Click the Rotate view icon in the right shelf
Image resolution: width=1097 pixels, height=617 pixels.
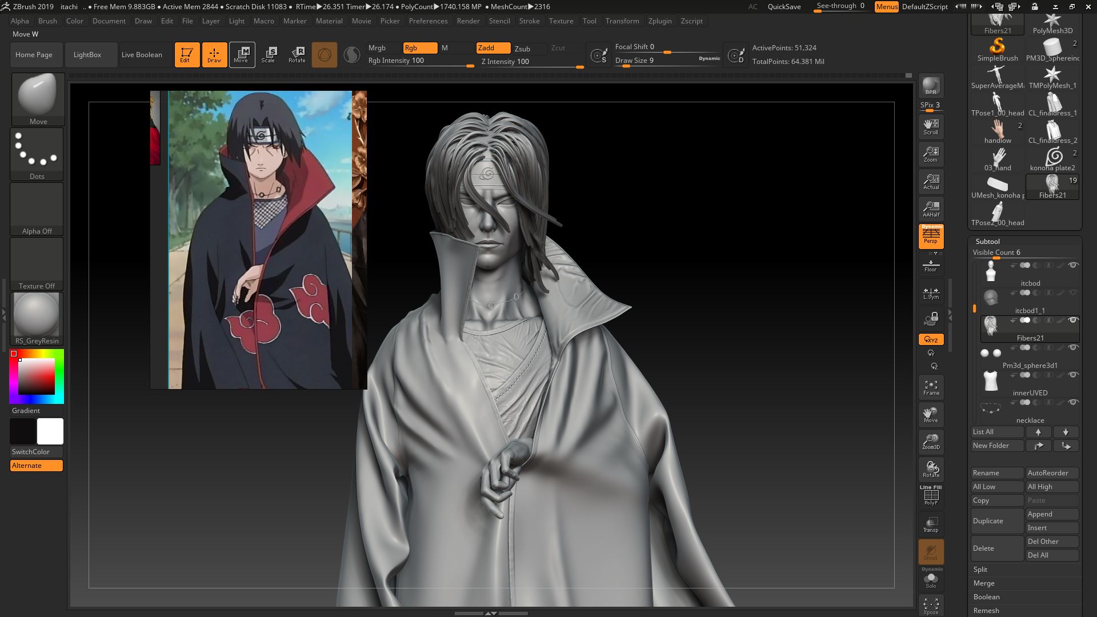[931, 469]
